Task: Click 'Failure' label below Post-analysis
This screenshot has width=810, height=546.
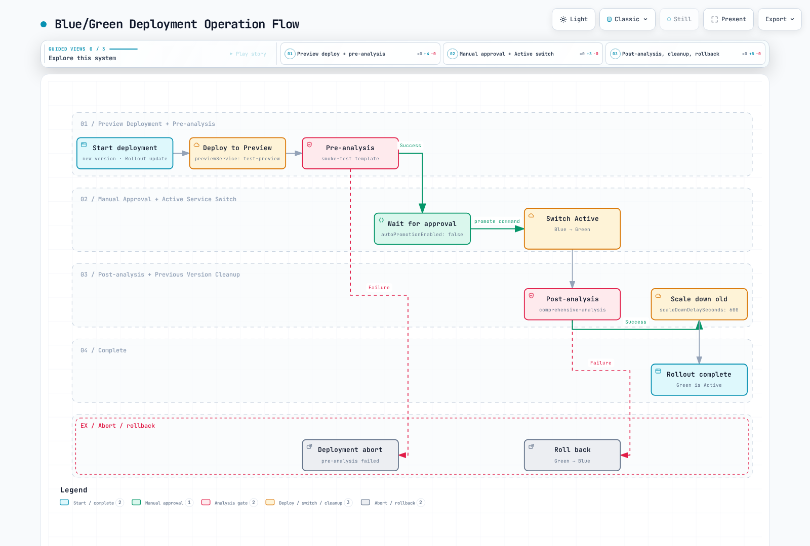Action: pos(600,363)
